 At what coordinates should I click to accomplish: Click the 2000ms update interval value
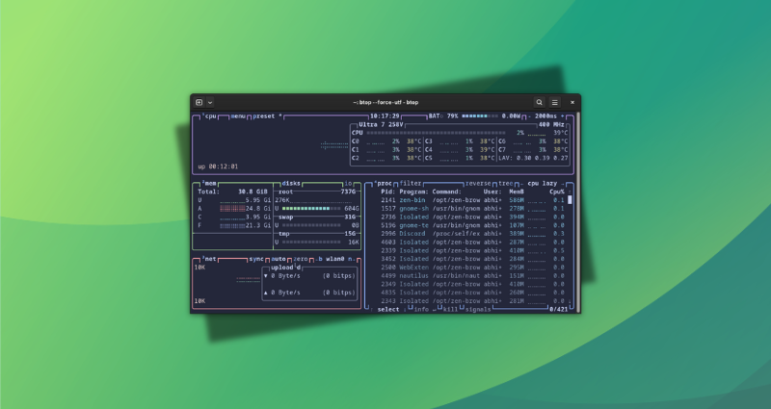(545, 116)
